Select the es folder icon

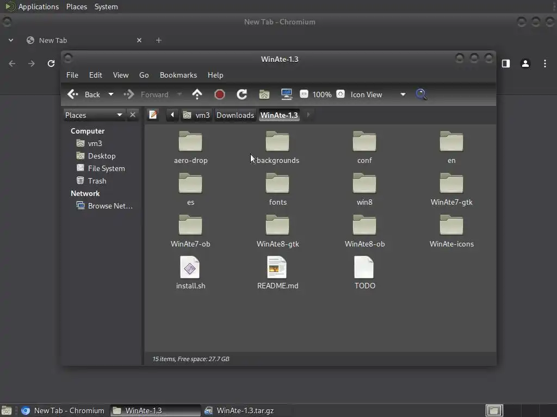point(190,184)
